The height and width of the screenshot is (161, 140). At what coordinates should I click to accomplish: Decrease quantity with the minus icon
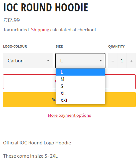pos(112,61)
